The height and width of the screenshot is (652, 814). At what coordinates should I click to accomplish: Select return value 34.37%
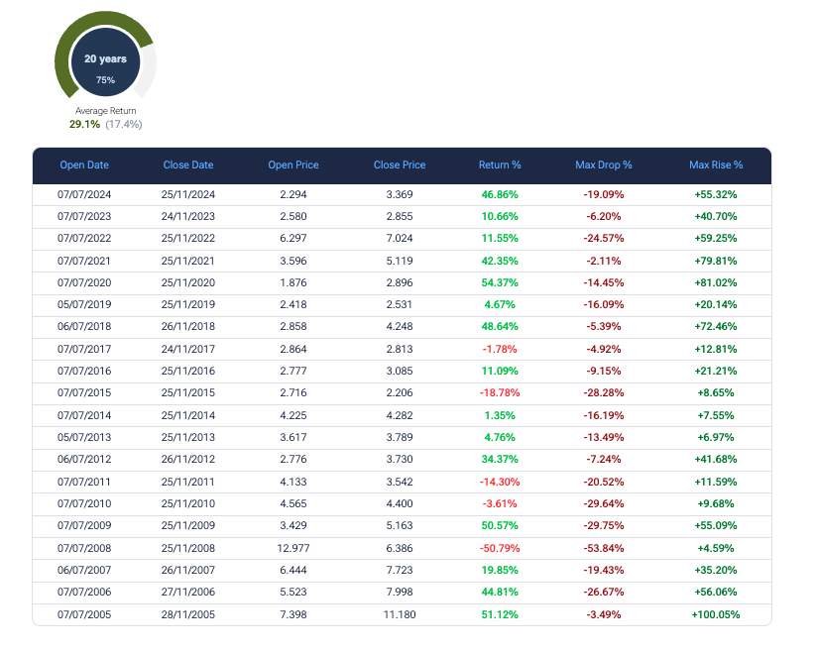(x=500, y=459)
